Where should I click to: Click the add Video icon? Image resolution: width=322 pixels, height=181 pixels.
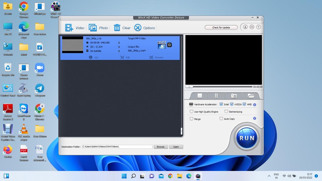[69, 28]
